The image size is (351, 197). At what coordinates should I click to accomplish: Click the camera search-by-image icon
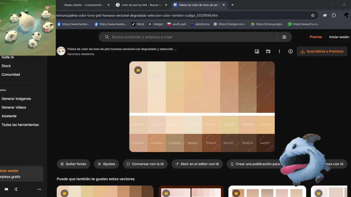point(284,37)
